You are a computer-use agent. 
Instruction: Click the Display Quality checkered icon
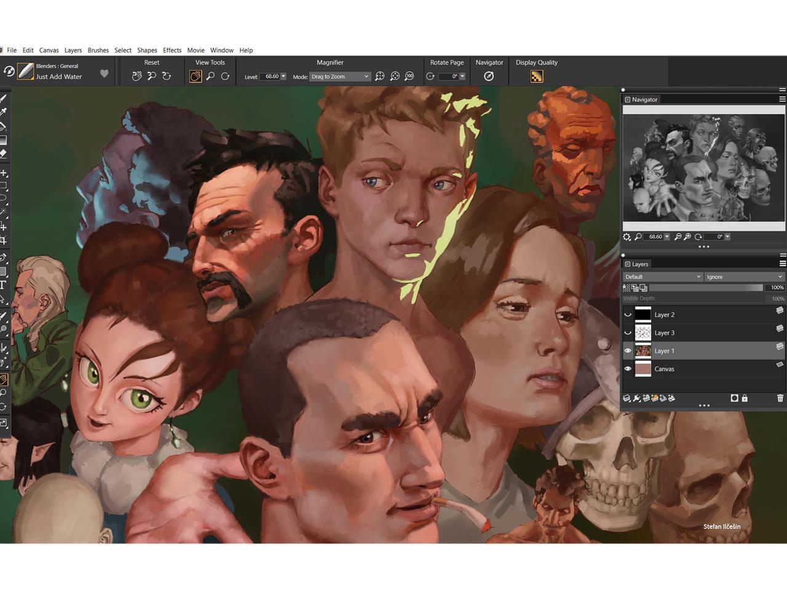click(536, 76)
